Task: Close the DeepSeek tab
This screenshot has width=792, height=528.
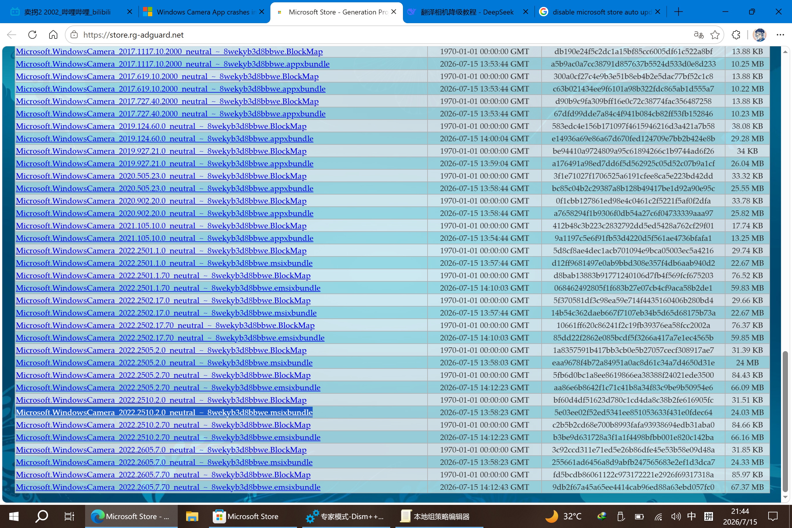Action: (525, 12)
